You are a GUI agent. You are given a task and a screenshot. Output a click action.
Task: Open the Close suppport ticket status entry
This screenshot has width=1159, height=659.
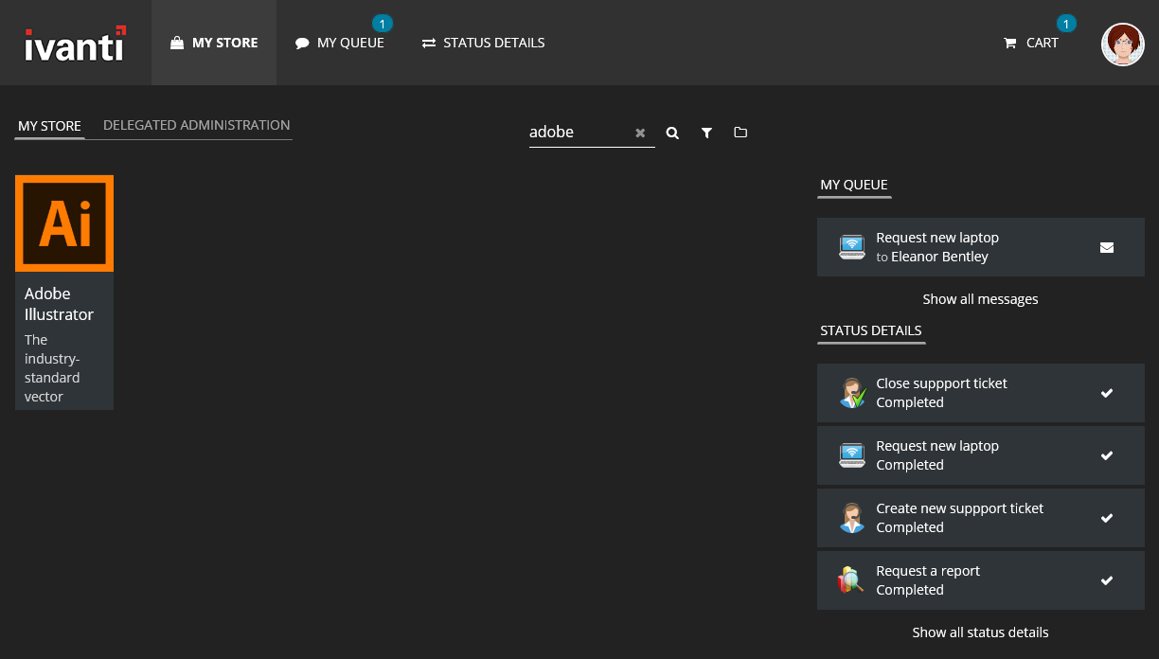[x=981, y=393]
